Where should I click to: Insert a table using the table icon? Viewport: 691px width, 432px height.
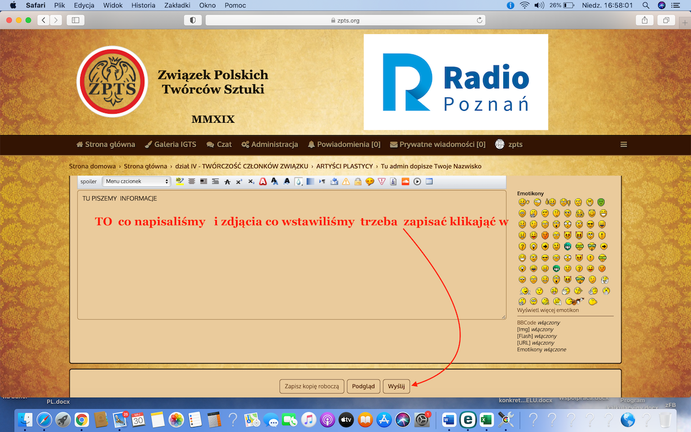coord(429,182)
